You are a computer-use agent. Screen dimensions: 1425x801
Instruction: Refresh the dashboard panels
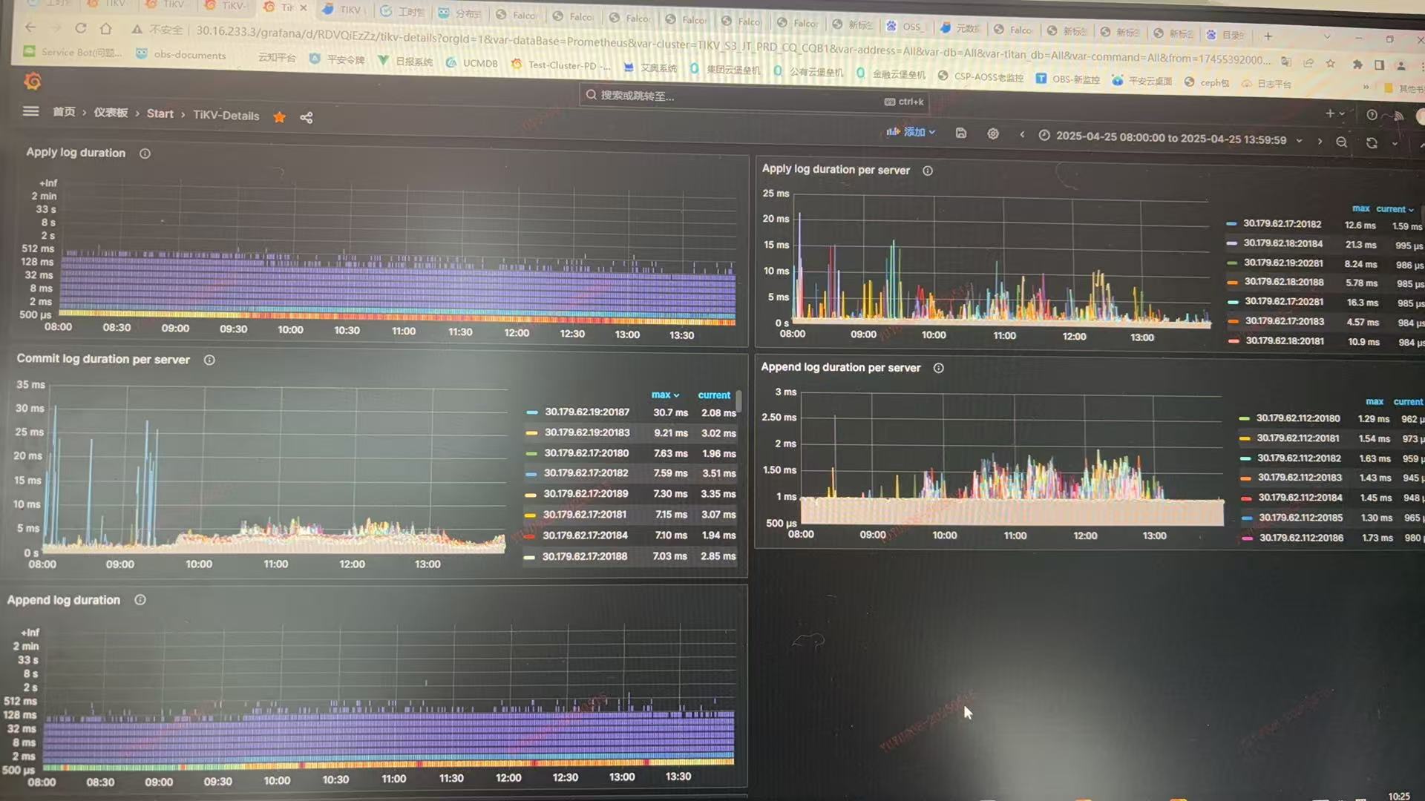point(1372,142)
